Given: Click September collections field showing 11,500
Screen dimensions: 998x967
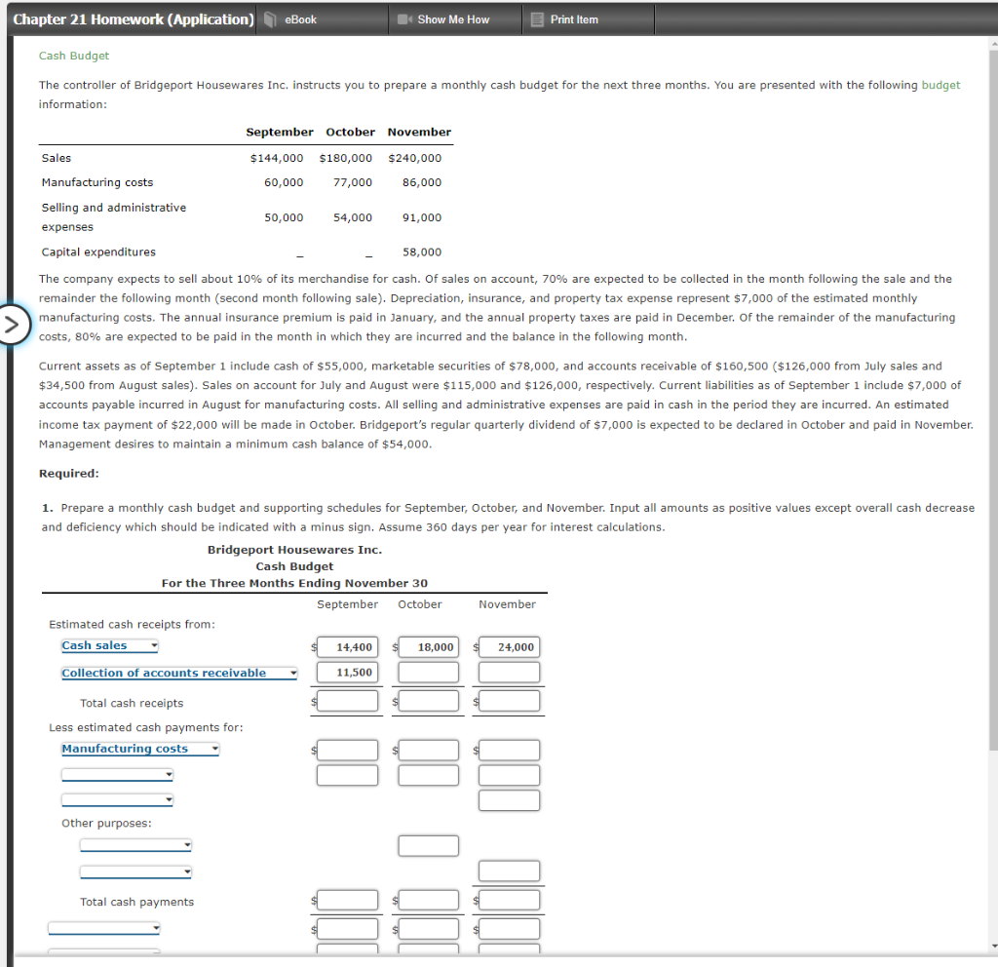Looking at the screenshot, I should click(348, 673).
